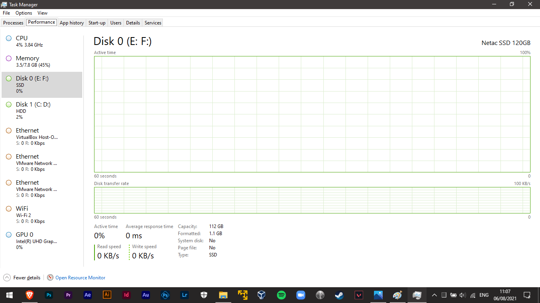
Task: Switch to the Users tab
Action: pyautogui.click(x=116, y=23)
